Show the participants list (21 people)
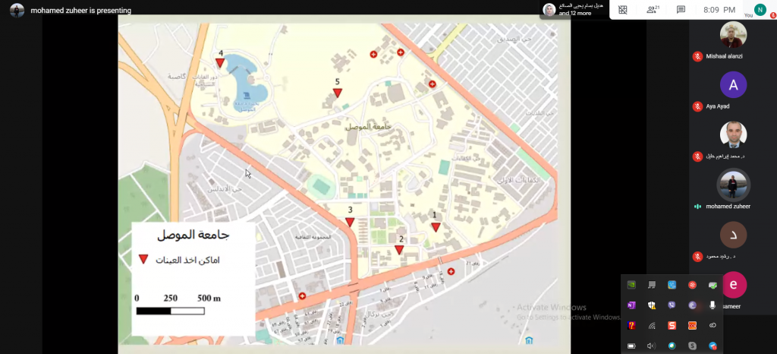The width and height of the screenshot is (777, 354). point(652,10)
